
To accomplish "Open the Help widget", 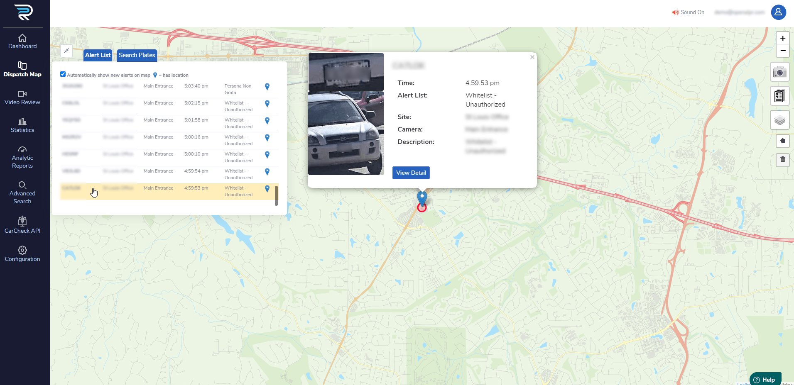I will (765, 379).
